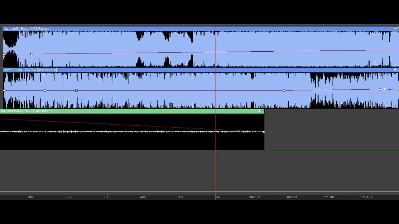Toggle lock on the gabriawll Recall clip
399x224 pixels.
395,28
